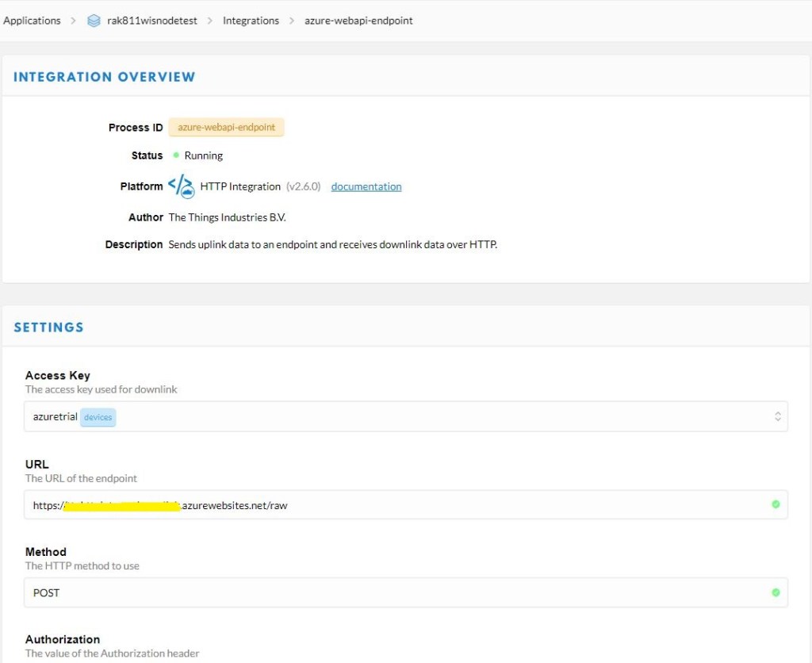This screenshot has height=663, width=812.
Task: Focus the URL endpoint input field
Action: pos(476,505)
